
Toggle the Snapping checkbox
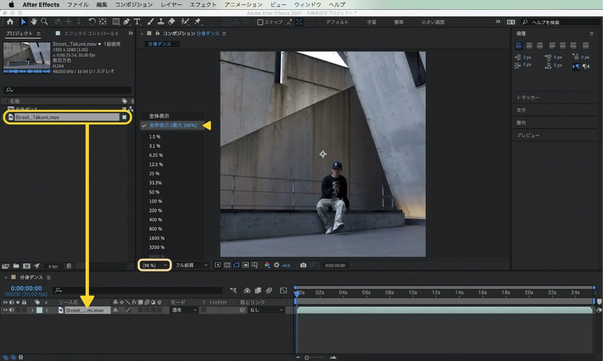[260, 22]
